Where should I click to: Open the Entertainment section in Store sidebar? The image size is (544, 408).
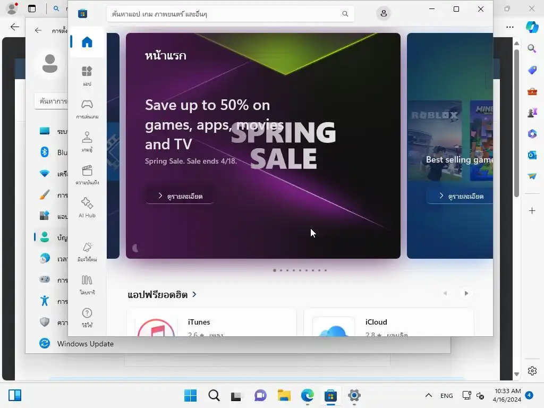pos(87,174)
